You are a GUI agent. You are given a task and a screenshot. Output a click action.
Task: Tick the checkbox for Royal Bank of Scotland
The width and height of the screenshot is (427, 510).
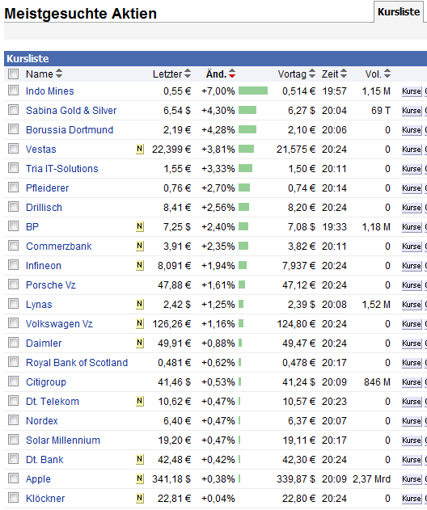click(x=13, y=362)
